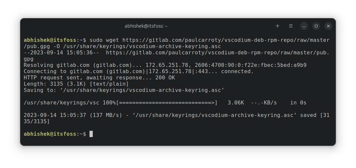Click the word "connected." in the output
The width and height of the screenshot is (356, 168).
click(237, 71)
